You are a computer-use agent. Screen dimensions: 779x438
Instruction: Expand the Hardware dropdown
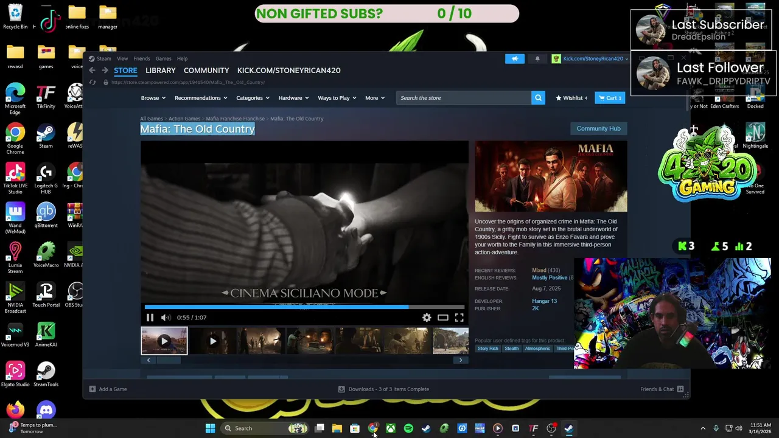(293, 98)
